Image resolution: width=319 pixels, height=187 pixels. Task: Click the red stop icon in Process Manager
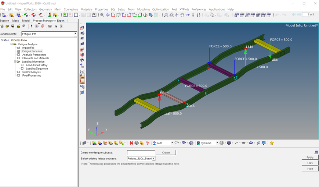click(43, 26)
